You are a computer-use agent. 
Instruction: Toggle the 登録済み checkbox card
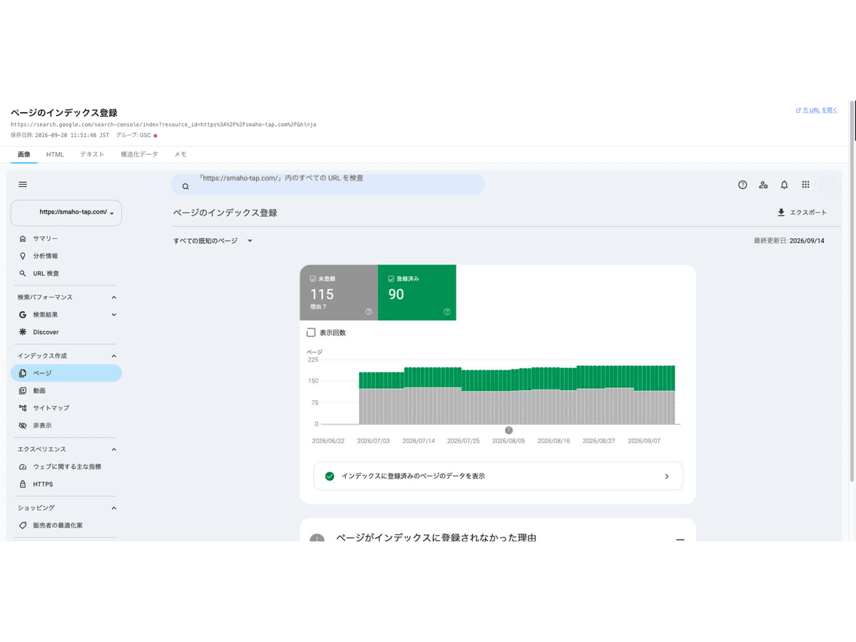point(417,292)
